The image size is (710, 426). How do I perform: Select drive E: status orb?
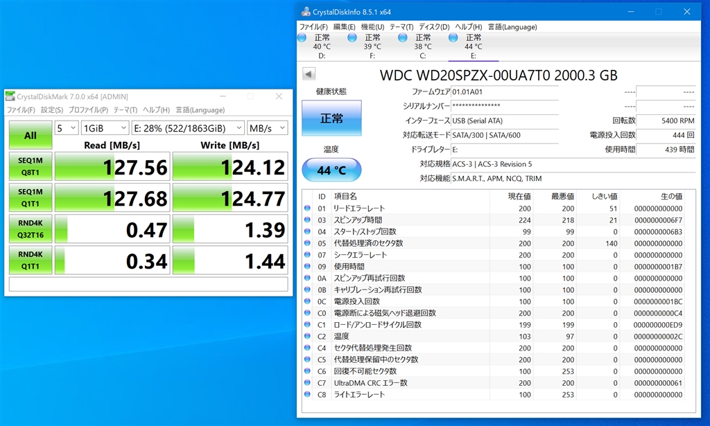point(453,37)
